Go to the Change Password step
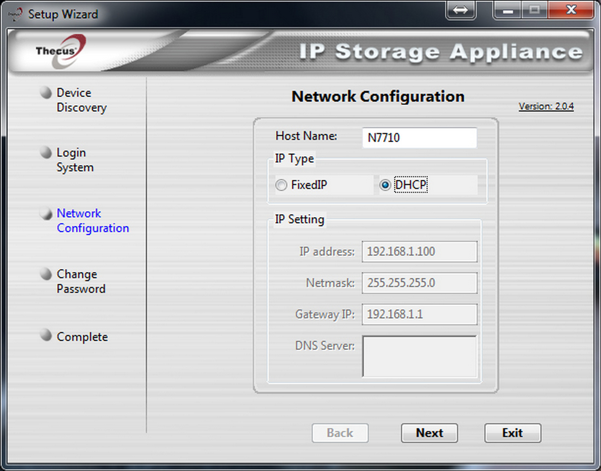The image size is (601, 471). point(81,281)
